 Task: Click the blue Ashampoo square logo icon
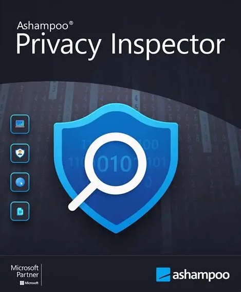click(163, 274)
